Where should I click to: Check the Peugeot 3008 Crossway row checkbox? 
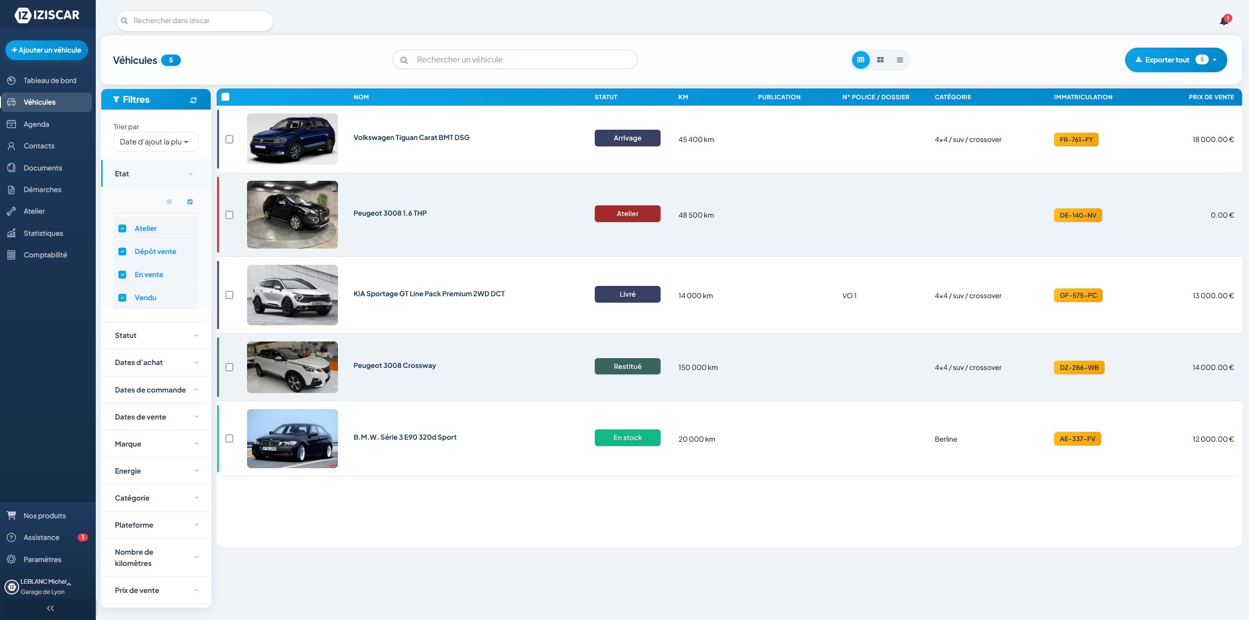pyautogui.click(x=229, y=367)
